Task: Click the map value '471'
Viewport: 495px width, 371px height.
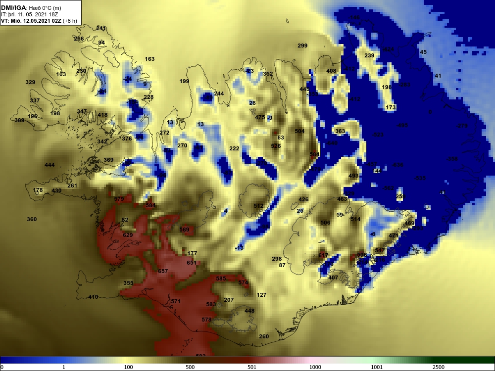Action: (x=394, y=235)
